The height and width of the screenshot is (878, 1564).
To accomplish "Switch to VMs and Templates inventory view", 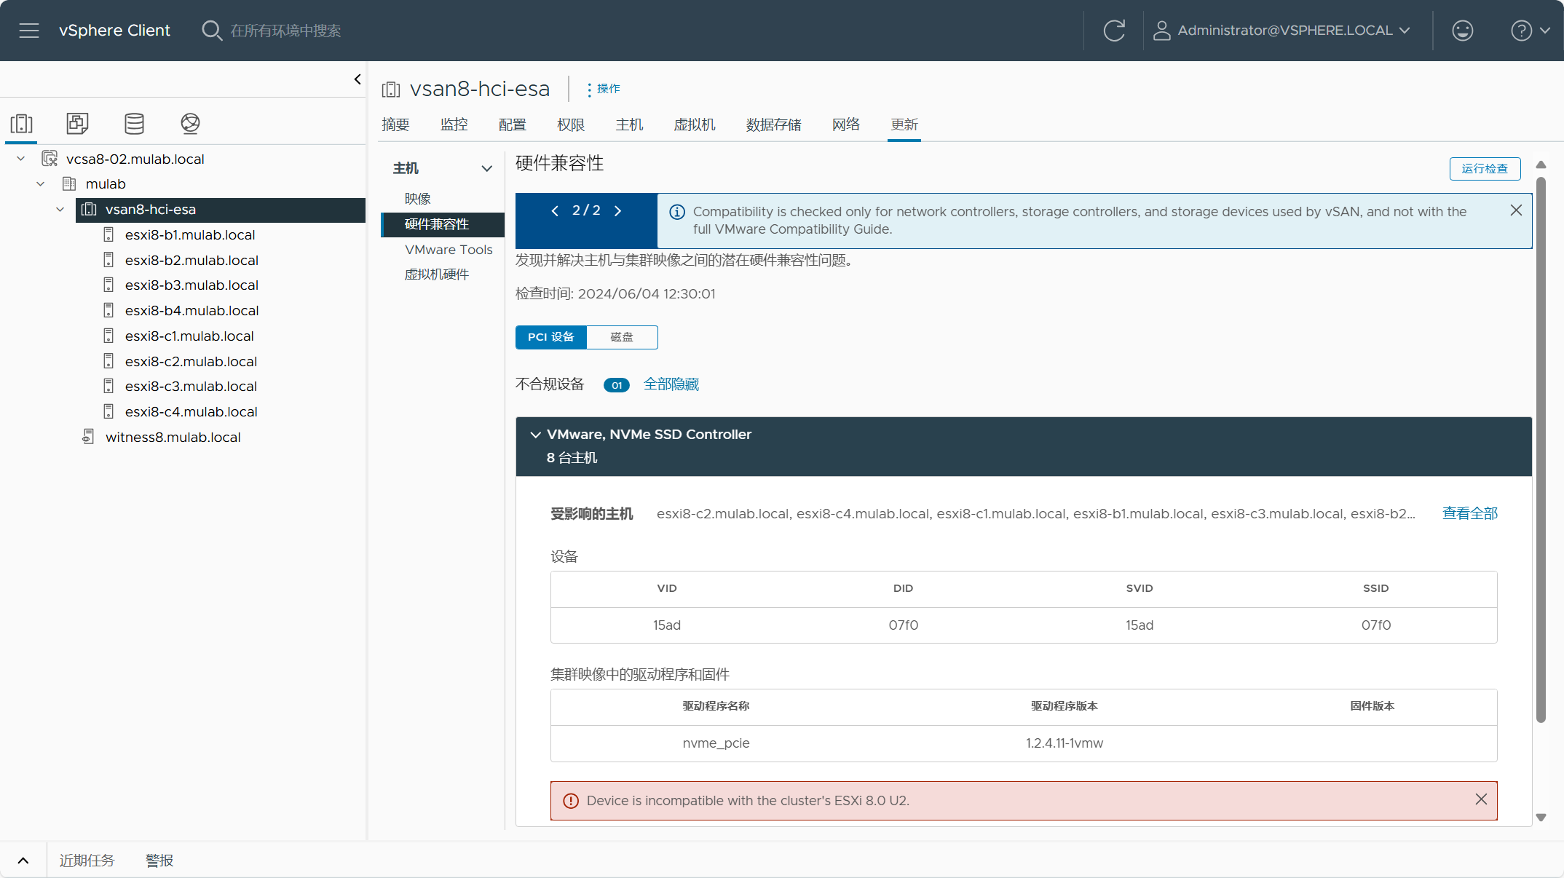I will click(77, 123).
